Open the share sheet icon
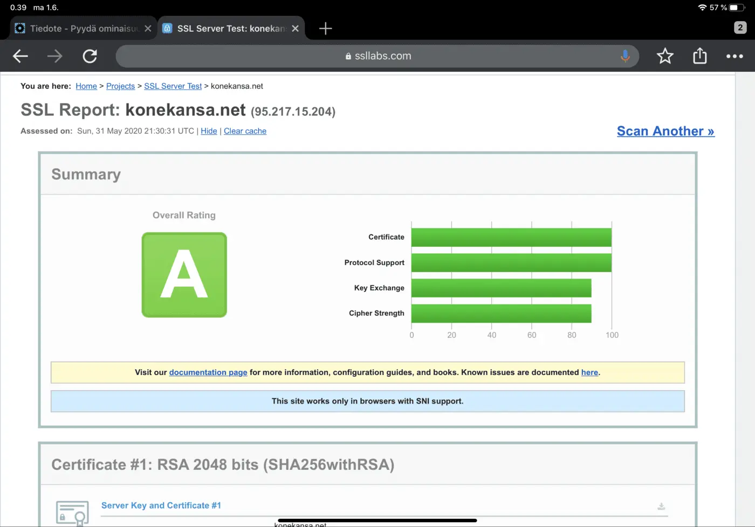The width and height of the screenshot is (755, 527). point(700,56)
